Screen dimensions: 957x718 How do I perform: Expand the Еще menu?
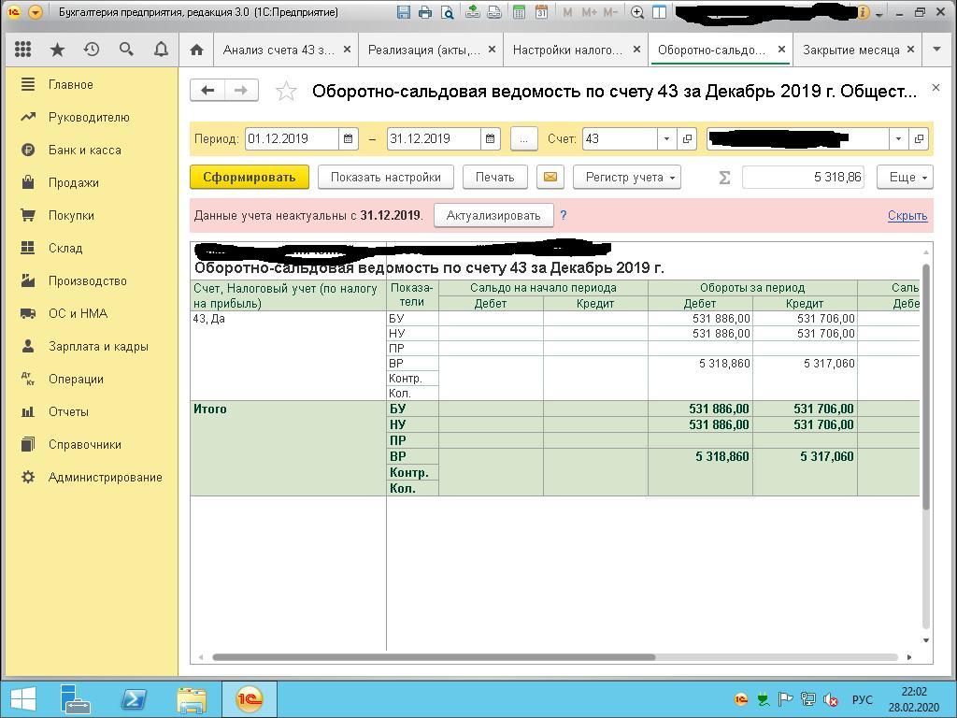pos(905,177)
